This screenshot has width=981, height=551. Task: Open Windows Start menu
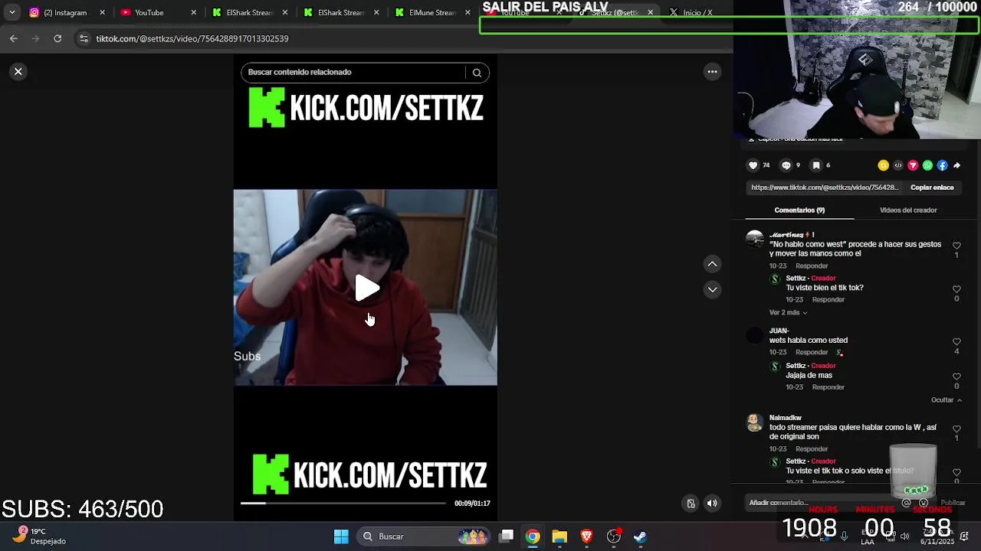pos(342,536)
